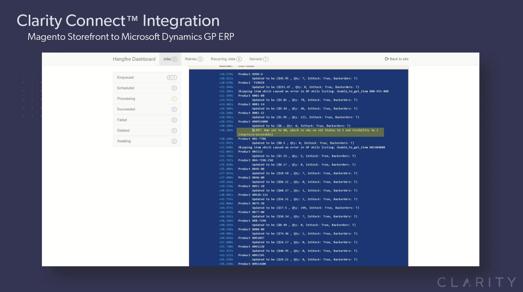Switch to the Jobs tab

tap(170, 59)
